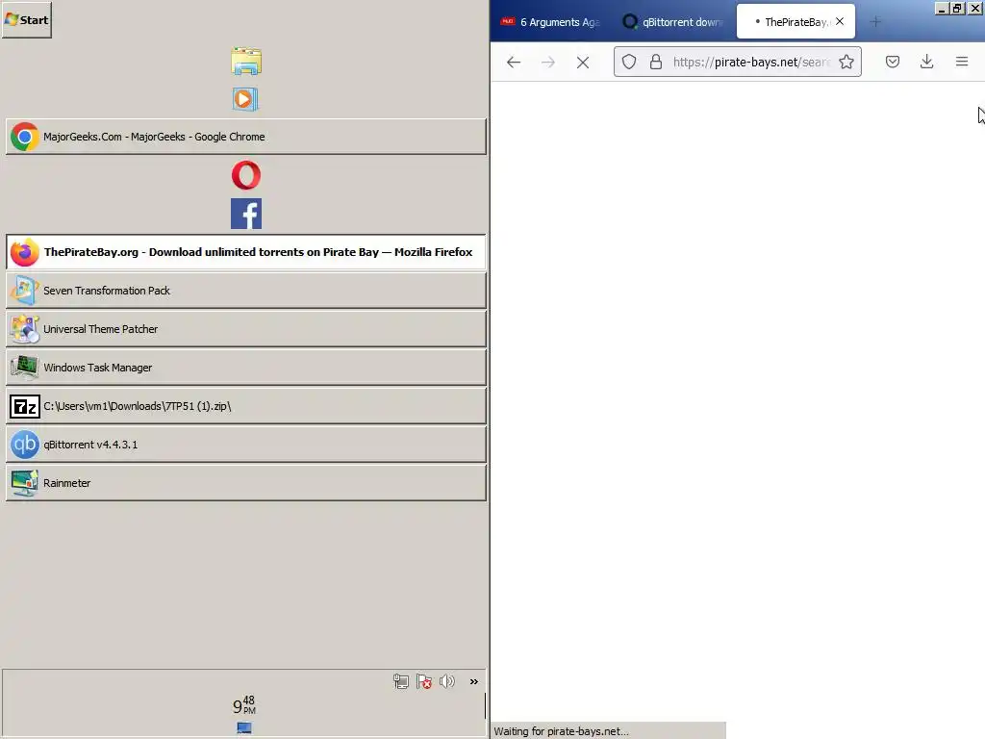Viewport: 985px width, 739px height.
Task: Open the Start menu button
Action: (x=26, y=19)
